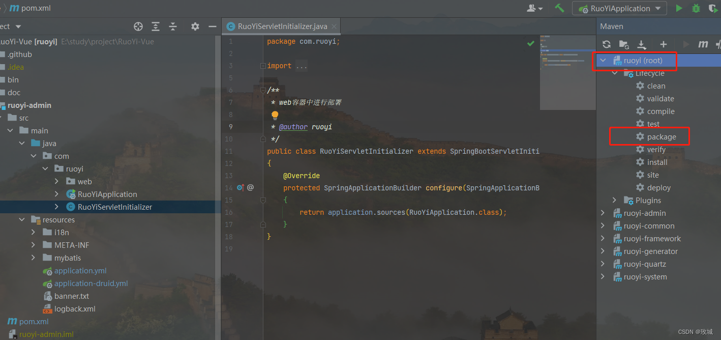Image resolution: width=721 pixels, height=340 pixels.
Task: Expand the ruoyi-admin Maven module
Action: point(603,213)
